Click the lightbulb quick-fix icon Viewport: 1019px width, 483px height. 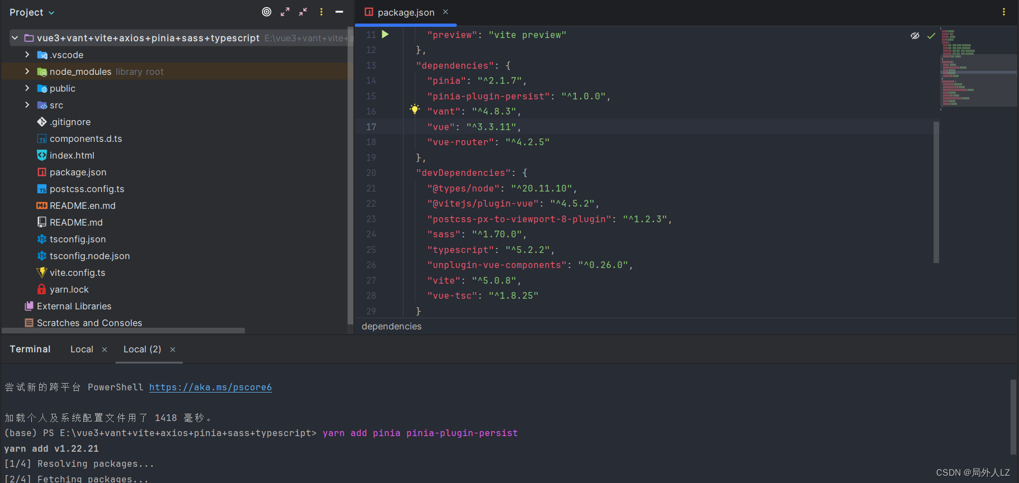pyautogui.click(x=415, y=109)
